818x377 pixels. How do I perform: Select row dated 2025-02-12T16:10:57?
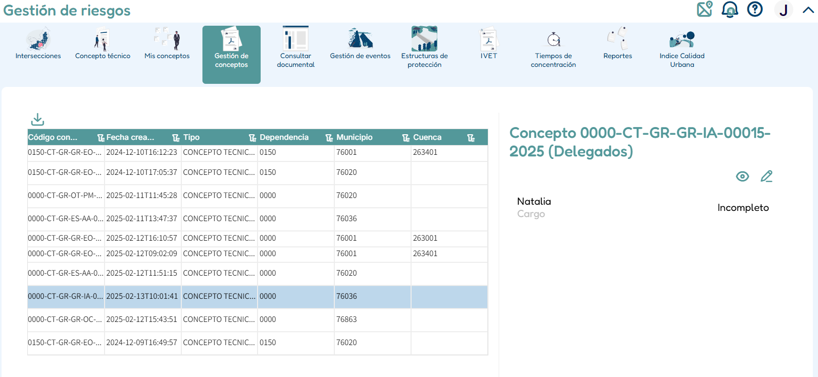pos(258,239)
